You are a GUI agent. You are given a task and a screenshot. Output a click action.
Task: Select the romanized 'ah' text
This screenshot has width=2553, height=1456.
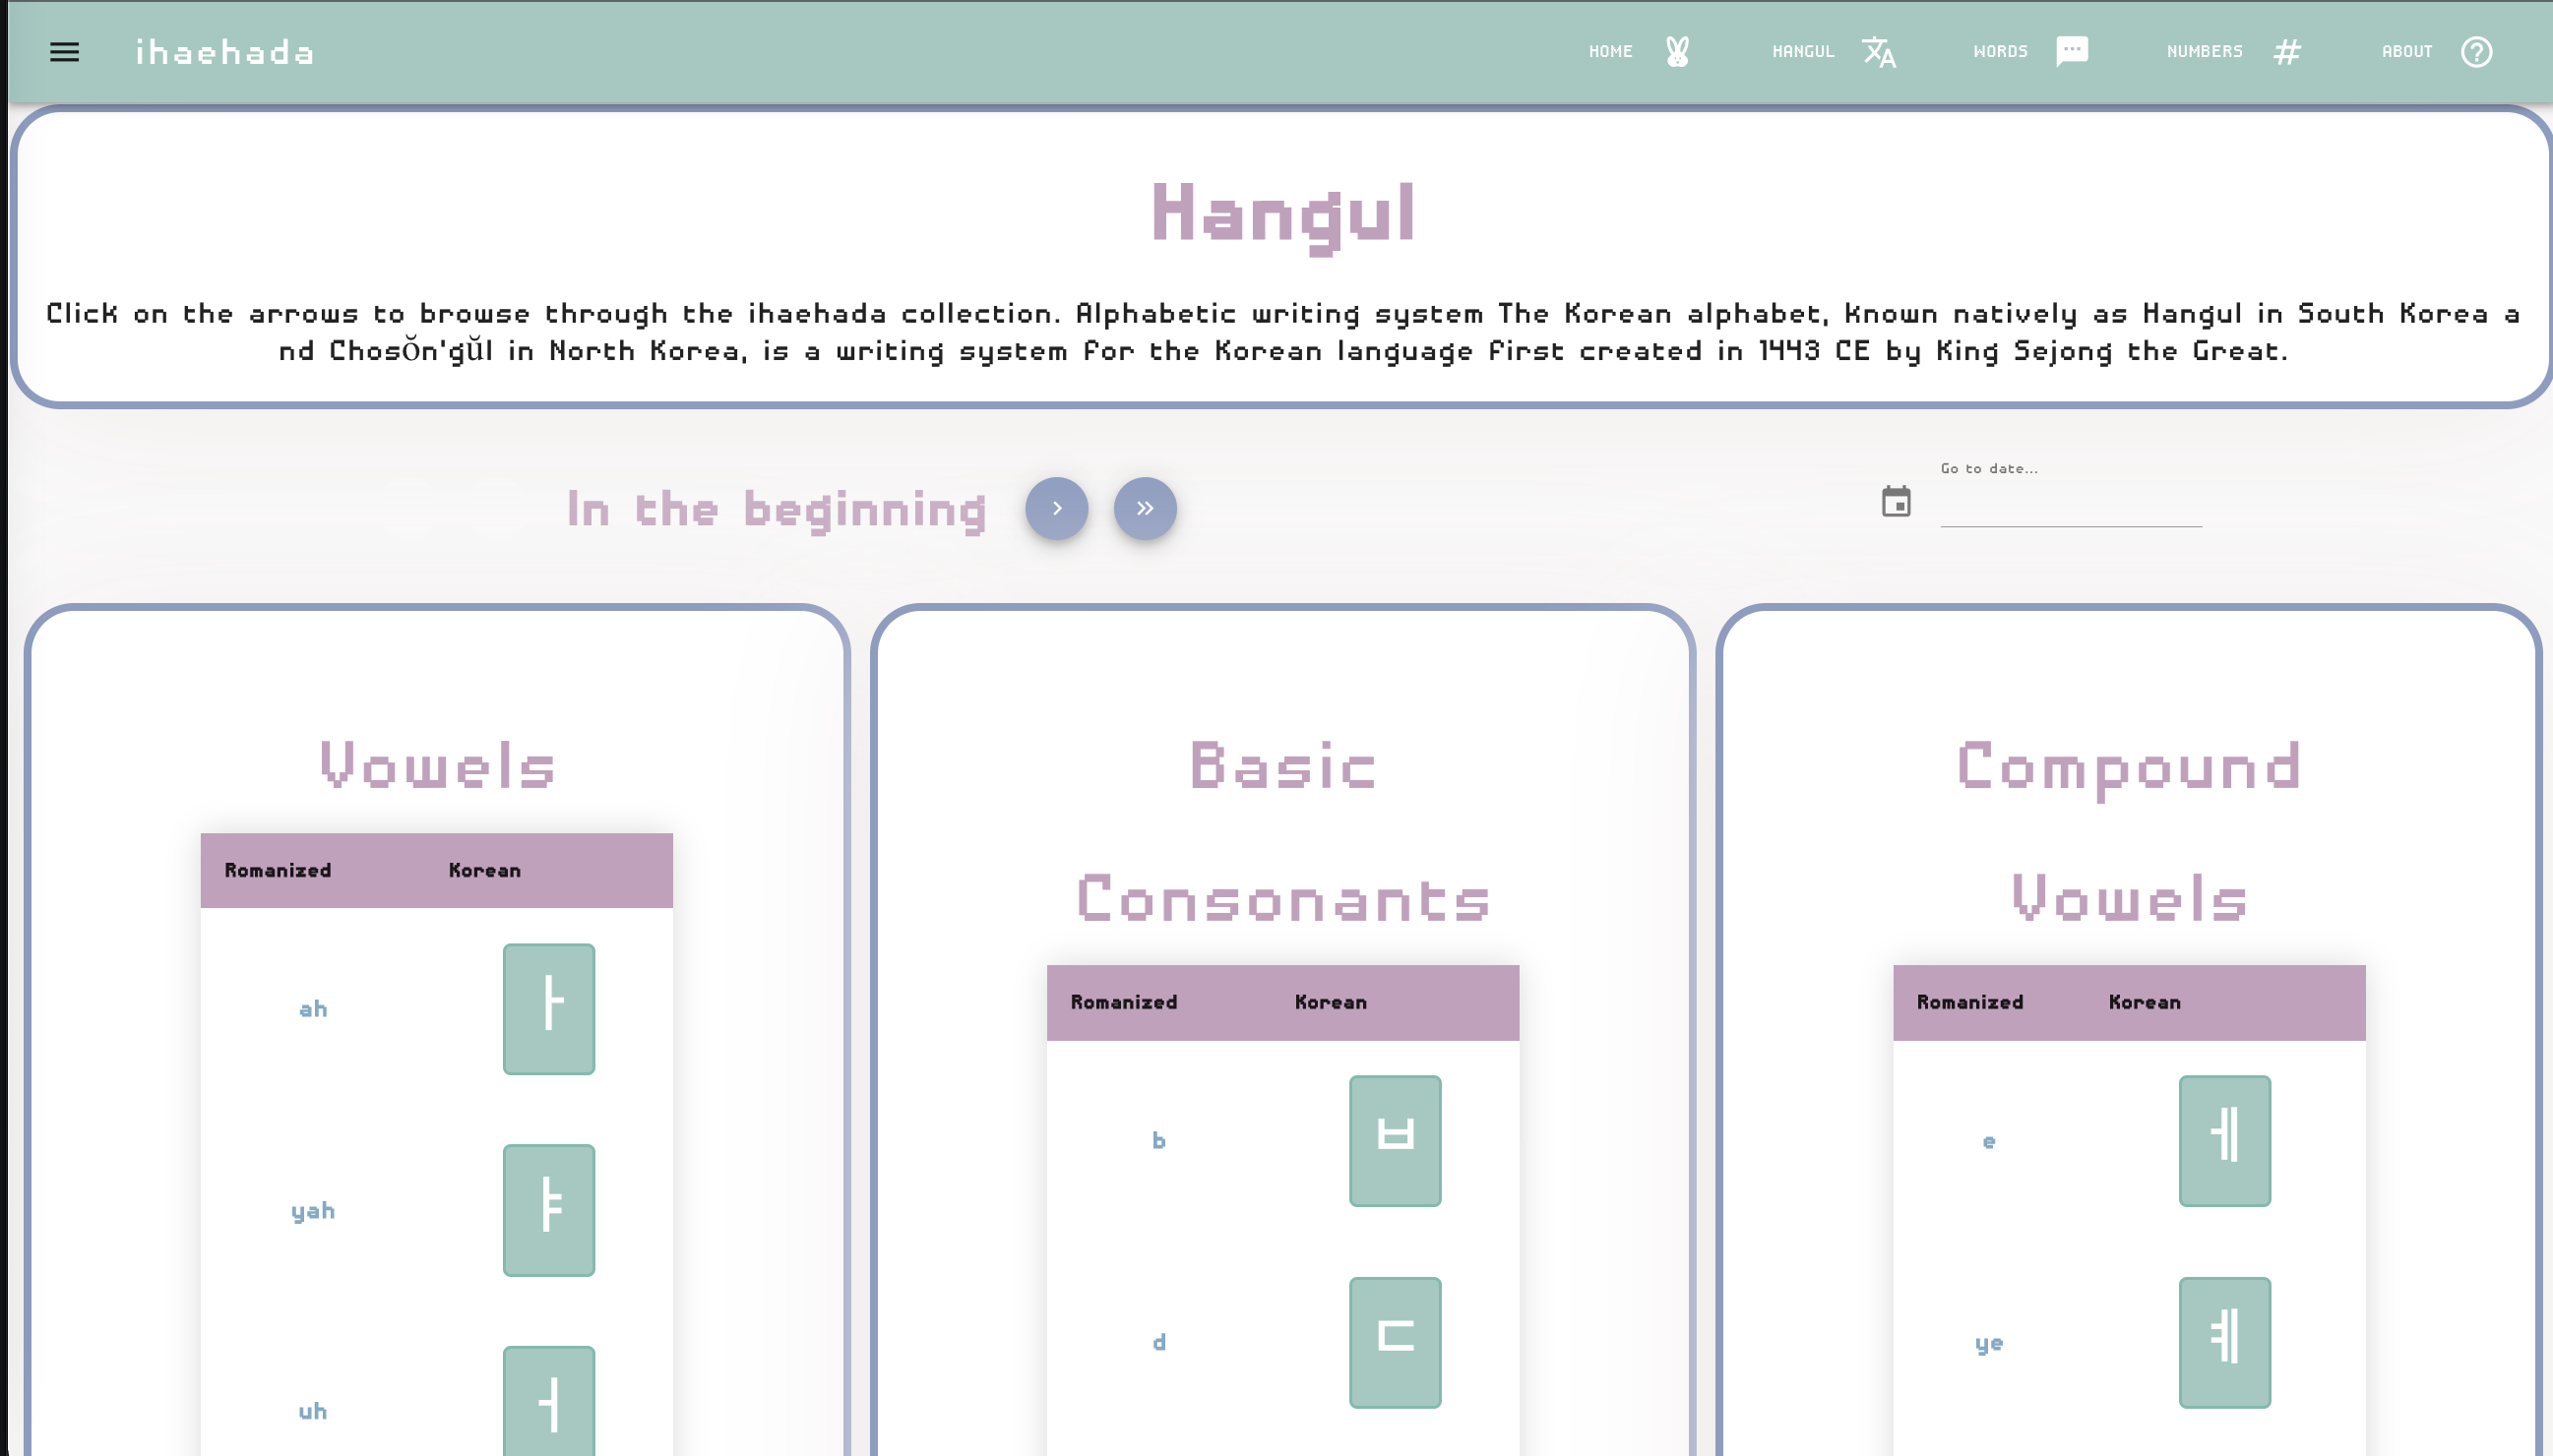(x=313, y=1009)
